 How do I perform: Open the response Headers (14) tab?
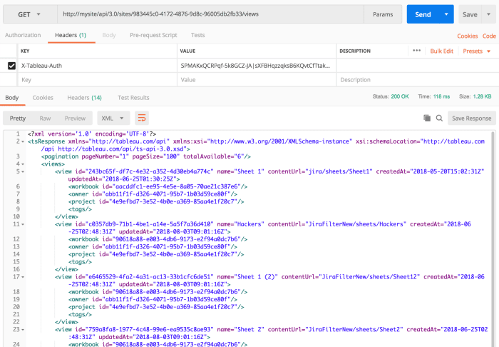pyautogui.click(x=84, y=98)
